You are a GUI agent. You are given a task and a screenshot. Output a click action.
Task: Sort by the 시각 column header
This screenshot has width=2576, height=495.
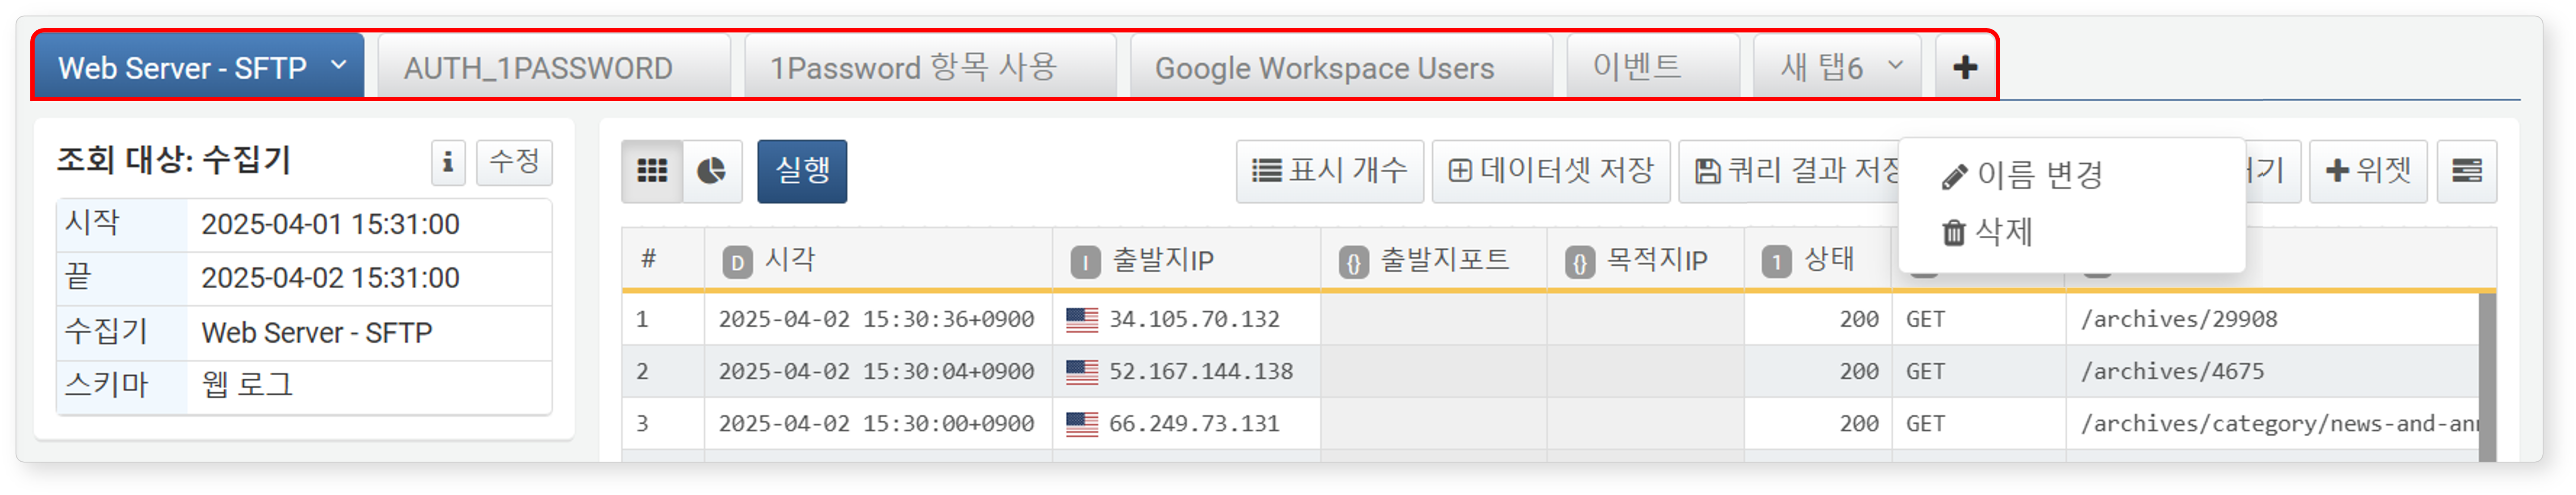(x=878, y=260)
